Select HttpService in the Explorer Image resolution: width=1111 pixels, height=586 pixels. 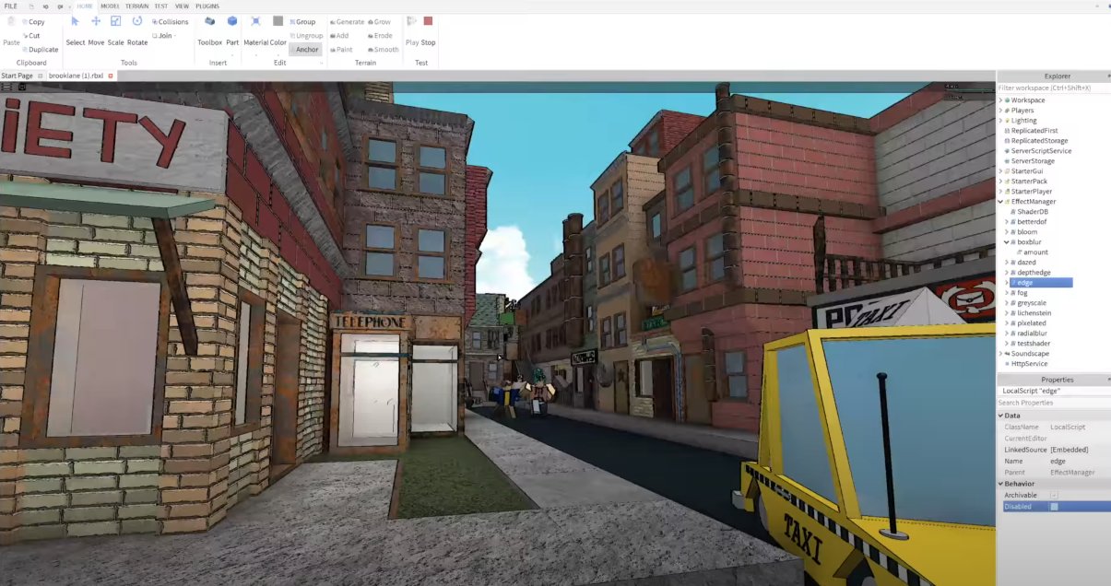click(x=1029, y=364)
